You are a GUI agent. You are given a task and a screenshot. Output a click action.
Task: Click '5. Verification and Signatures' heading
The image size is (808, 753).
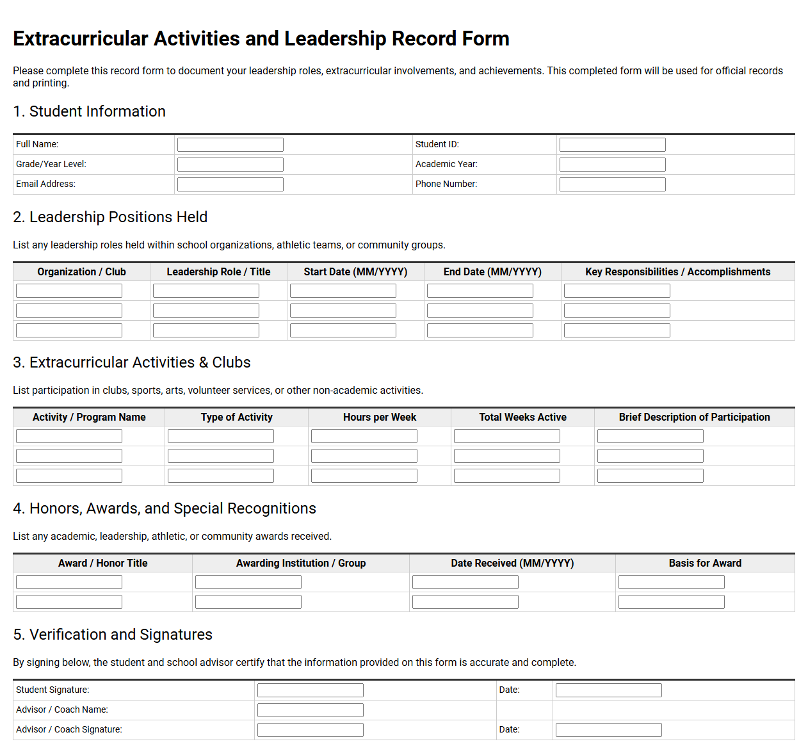coord(113,635)
